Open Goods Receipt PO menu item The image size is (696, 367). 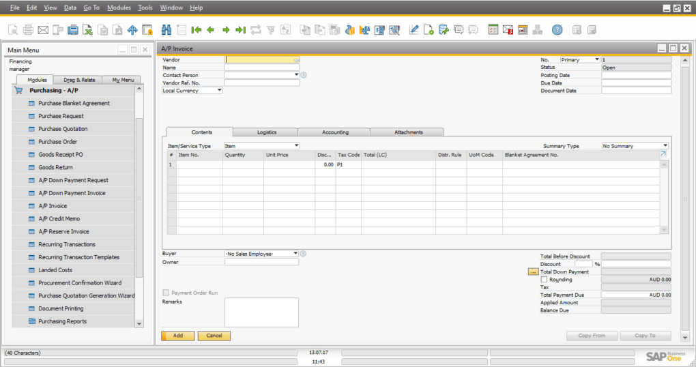(60, 154)
